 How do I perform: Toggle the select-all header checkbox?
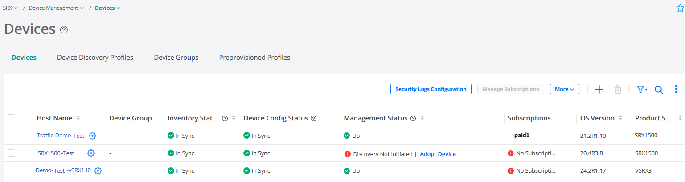(x=12, y=118)
